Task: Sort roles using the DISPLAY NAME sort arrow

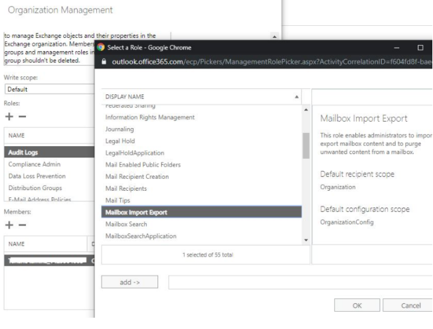Action: (x=297, y=97)
